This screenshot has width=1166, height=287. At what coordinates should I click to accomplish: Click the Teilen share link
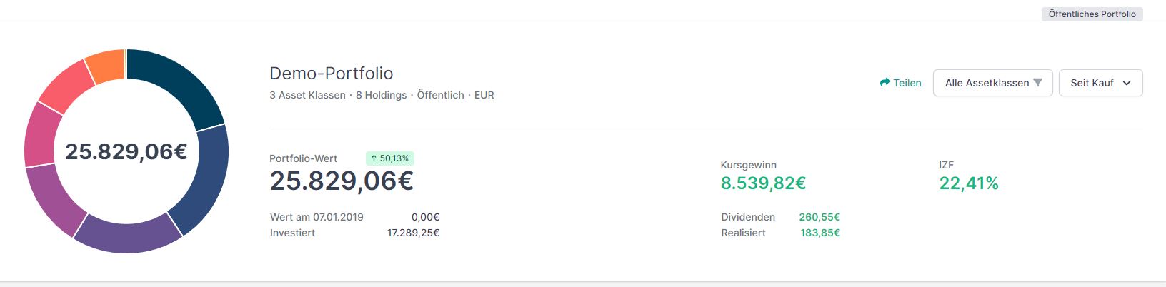tap(900, 83)
